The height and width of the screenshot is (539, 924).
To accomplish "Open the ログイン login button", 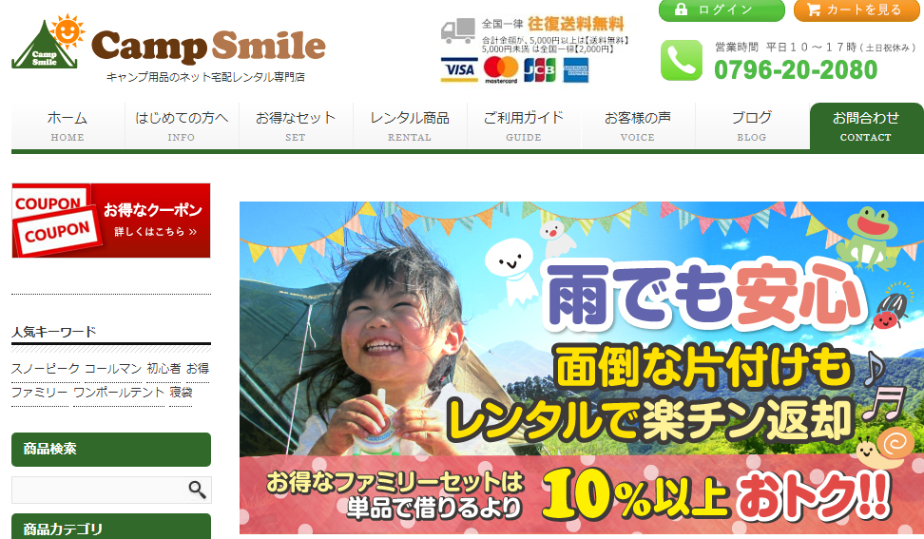I will pyautogui.click(x=722, y=10).
